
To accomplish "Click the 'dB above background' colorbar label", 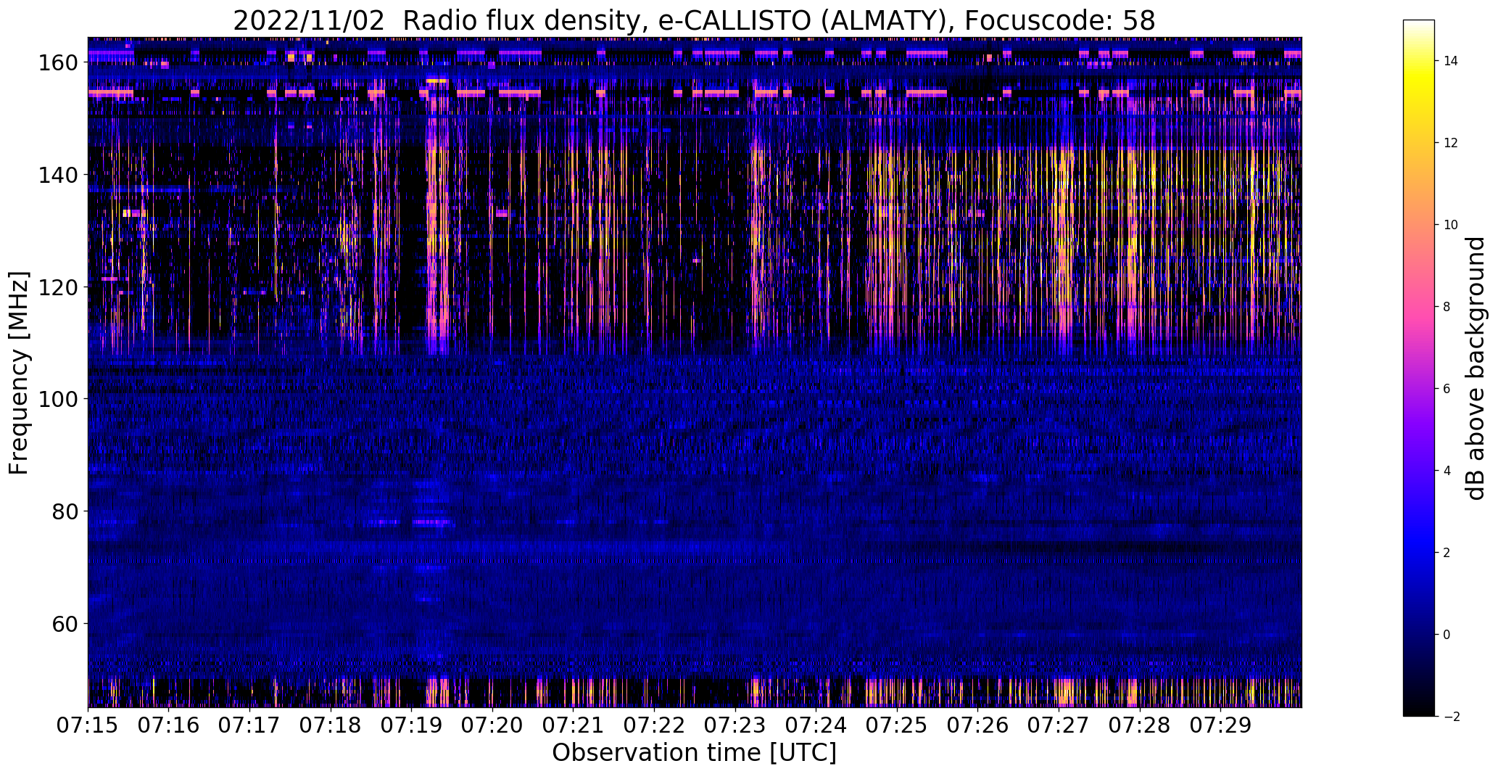I will (1476, 368).
